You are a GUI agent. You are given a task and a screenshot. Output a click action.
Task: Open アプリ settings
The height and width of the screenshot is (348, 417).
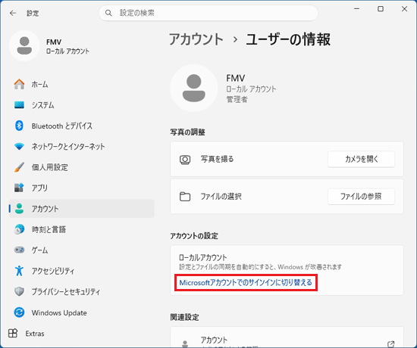[82, 188]
